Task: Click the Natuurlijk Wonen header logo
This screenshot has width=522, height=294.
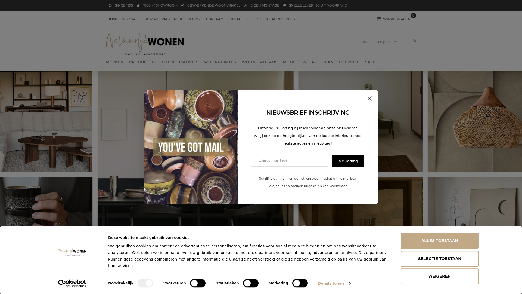Action: click(x=145, y=44)
